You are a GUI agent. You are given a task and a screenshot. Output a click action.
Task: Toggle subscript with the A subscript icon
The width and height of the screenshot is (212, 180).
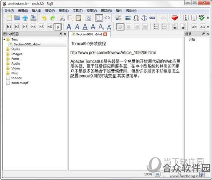point(101,27)
